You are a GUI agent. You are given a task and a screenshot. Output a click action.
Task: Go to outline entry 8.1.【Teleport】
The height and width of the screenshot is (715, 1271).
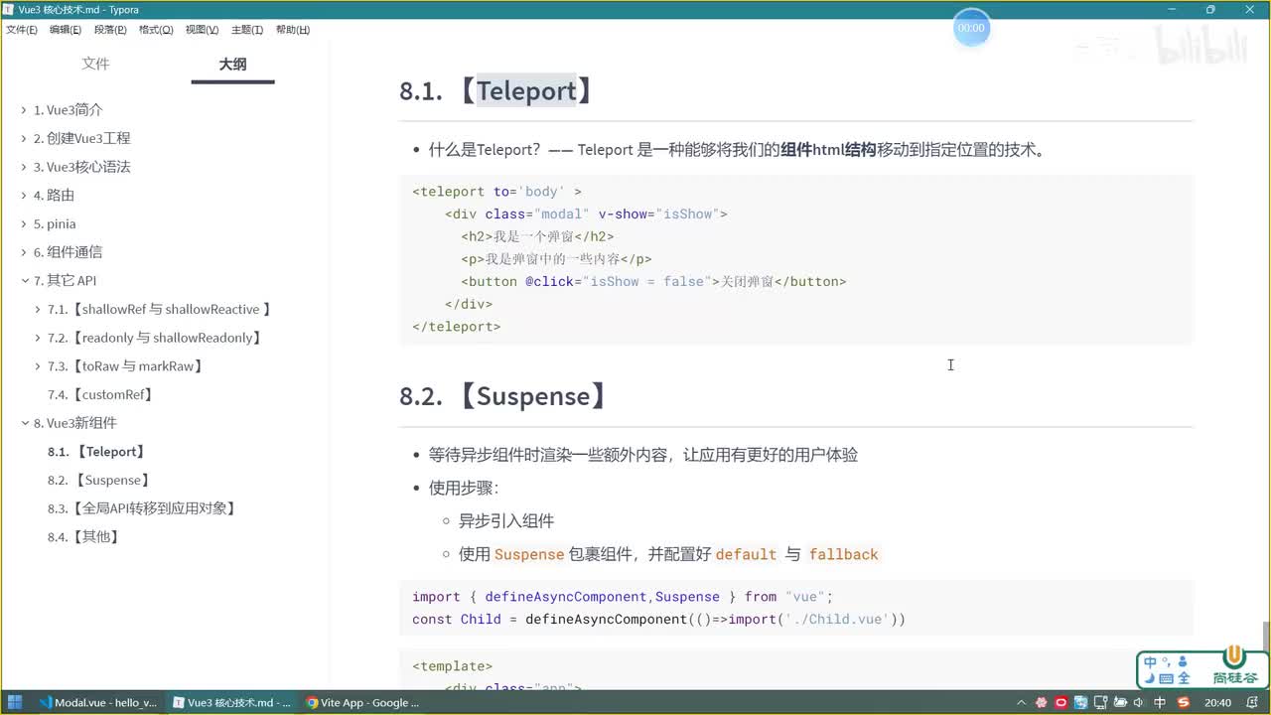(x=98, y=452)
